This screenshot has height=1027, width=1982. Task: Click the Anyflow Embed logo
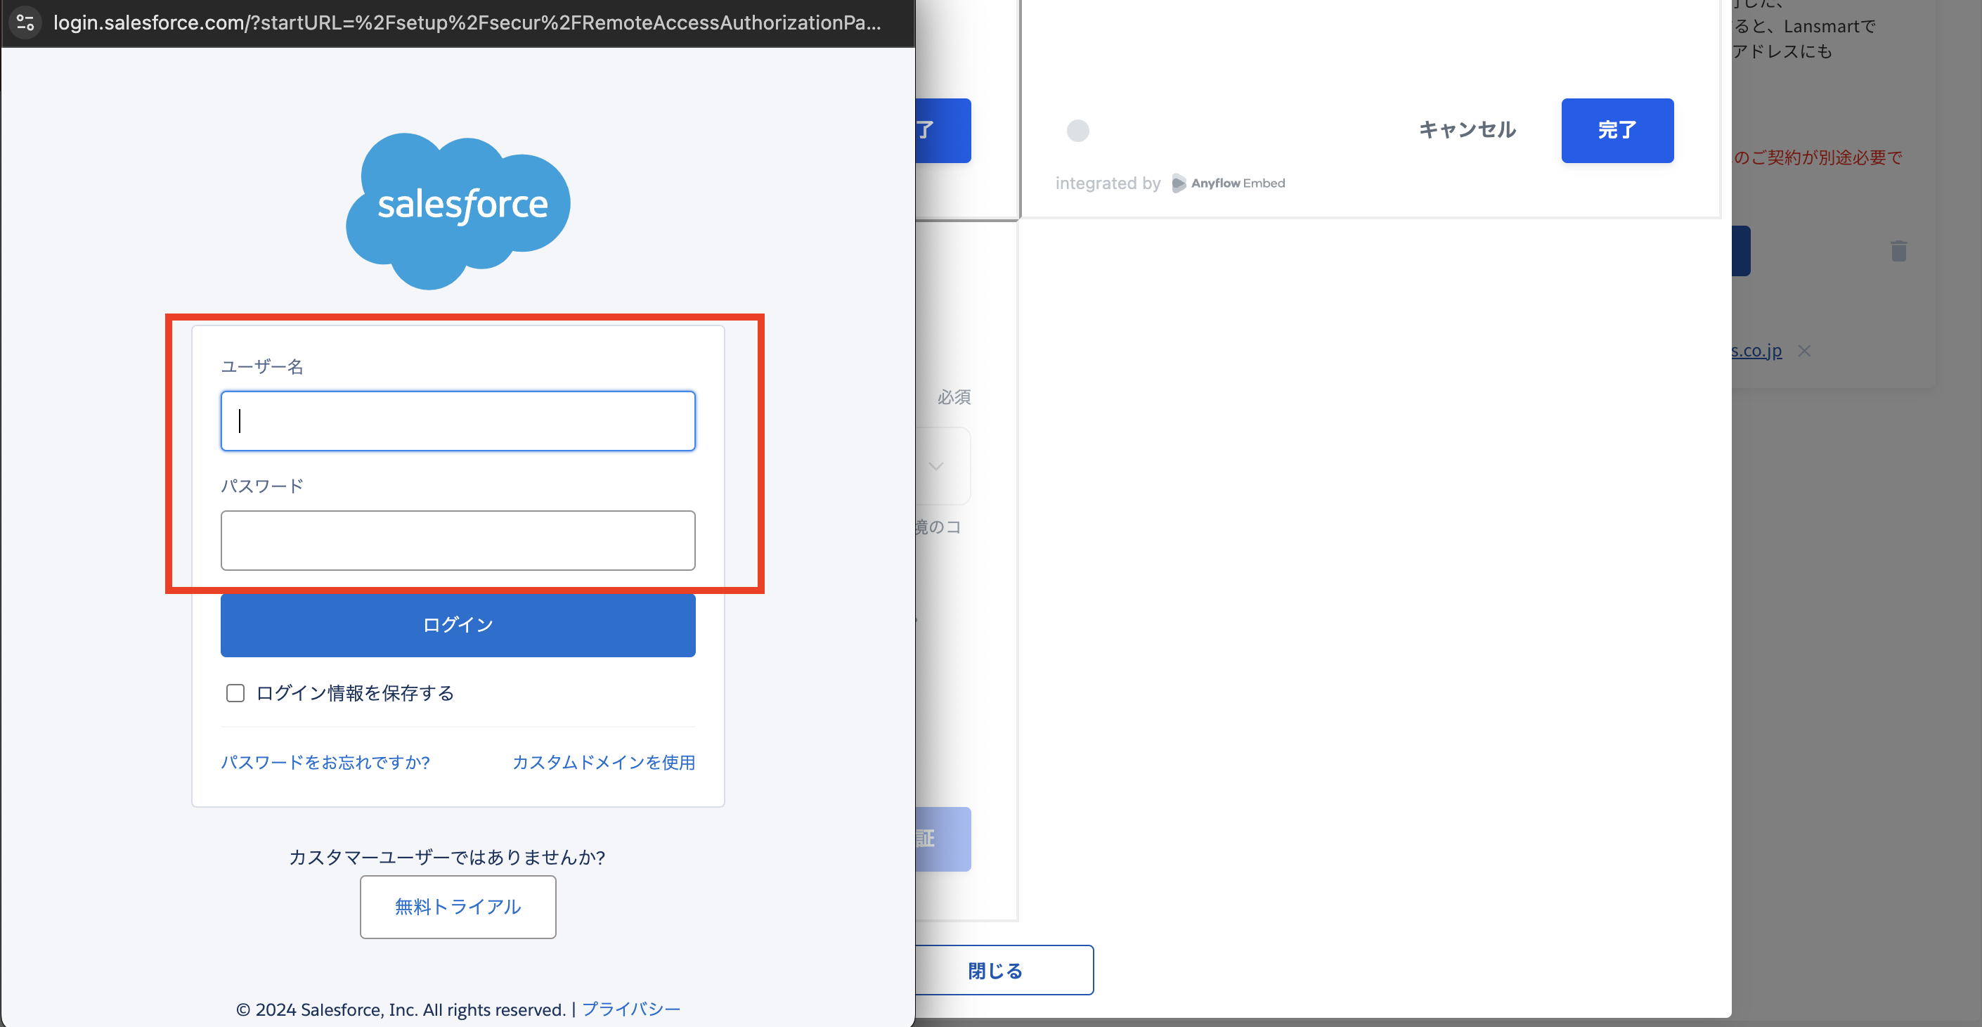(1228, 183)
